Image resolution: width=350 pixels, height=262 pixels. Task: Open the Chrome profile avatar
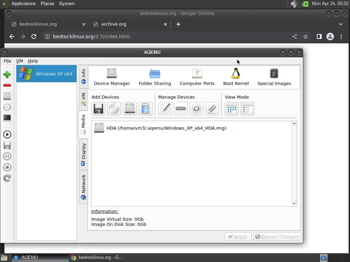click(330, 37)
